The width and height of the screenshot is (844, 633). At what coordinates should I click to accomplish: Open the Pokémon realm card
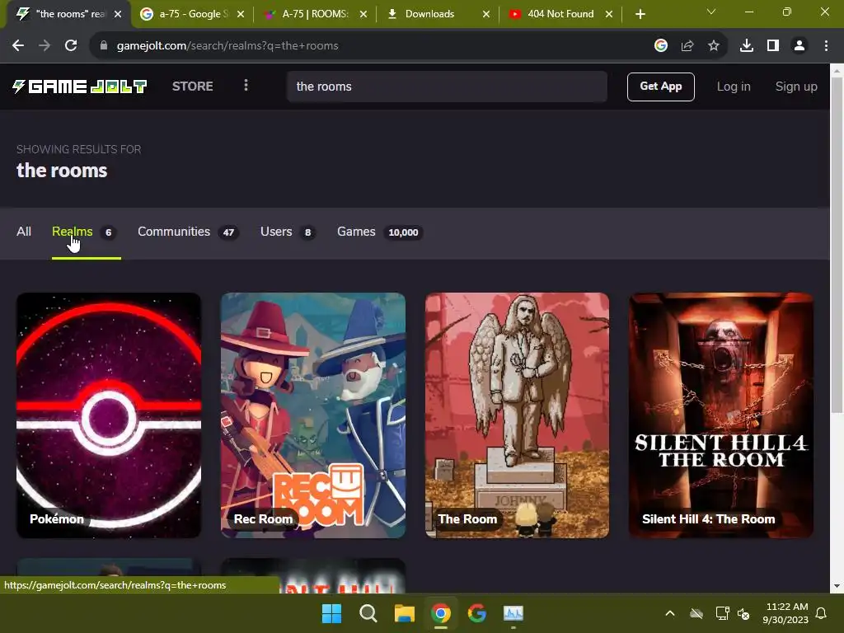coord(109,415)
